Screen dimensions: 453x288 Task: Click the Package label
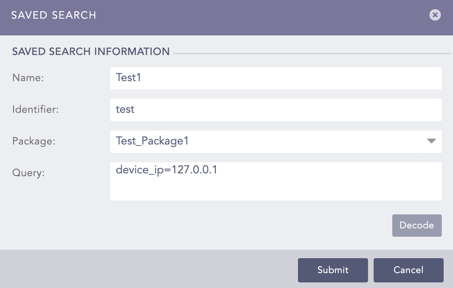(x=33, y=141)
